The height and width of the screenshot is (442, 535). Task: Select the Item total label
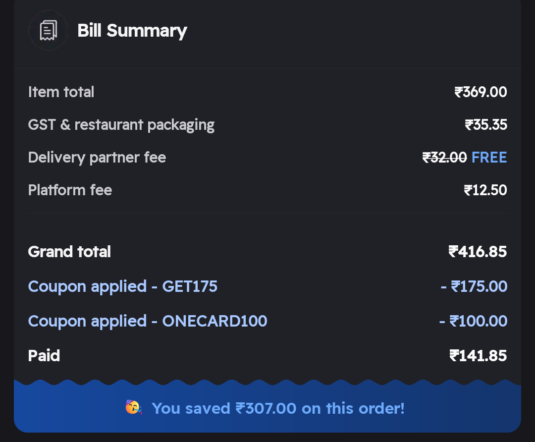[61, 92]
